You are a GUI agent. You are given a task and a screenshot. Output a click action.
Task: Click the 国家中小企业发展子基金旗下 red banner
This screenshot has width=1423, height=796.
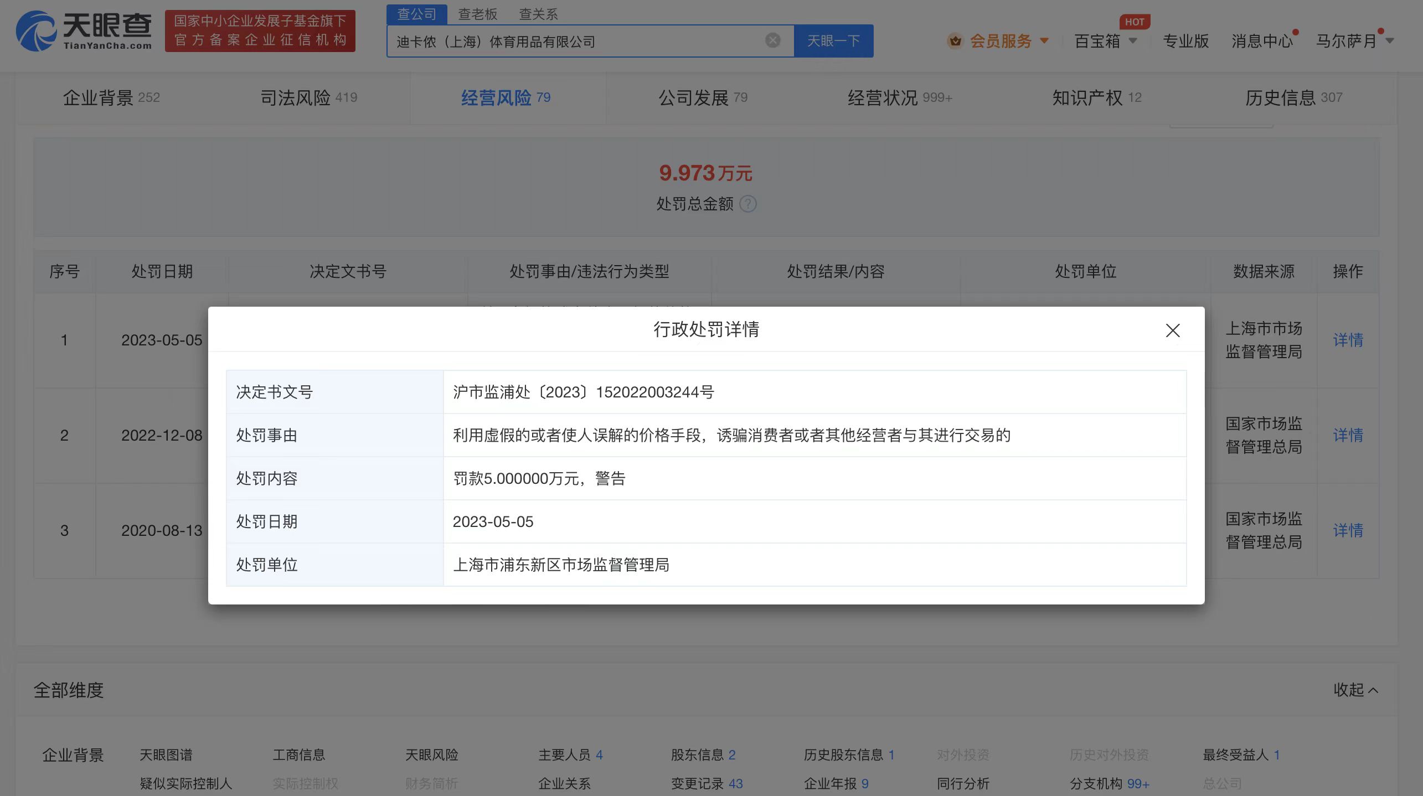[x=260, y=30]
